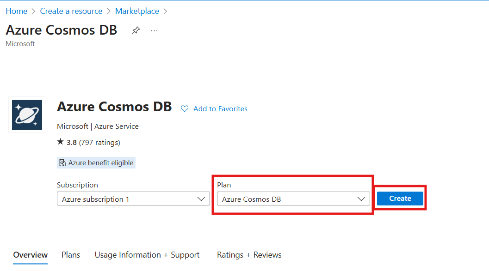Open the Azure subscription 1 selector

pos(133,199)
